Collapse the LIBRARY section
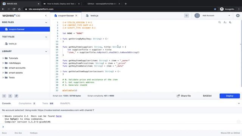This screenshot has width=242, height=136. (x=46, y=51)
